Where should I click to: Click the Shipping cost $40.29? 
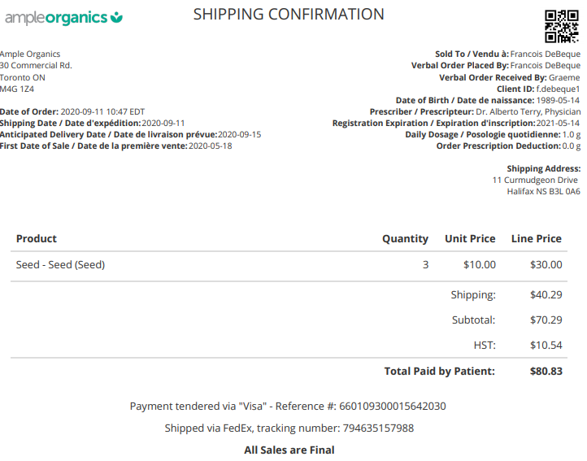546,295
